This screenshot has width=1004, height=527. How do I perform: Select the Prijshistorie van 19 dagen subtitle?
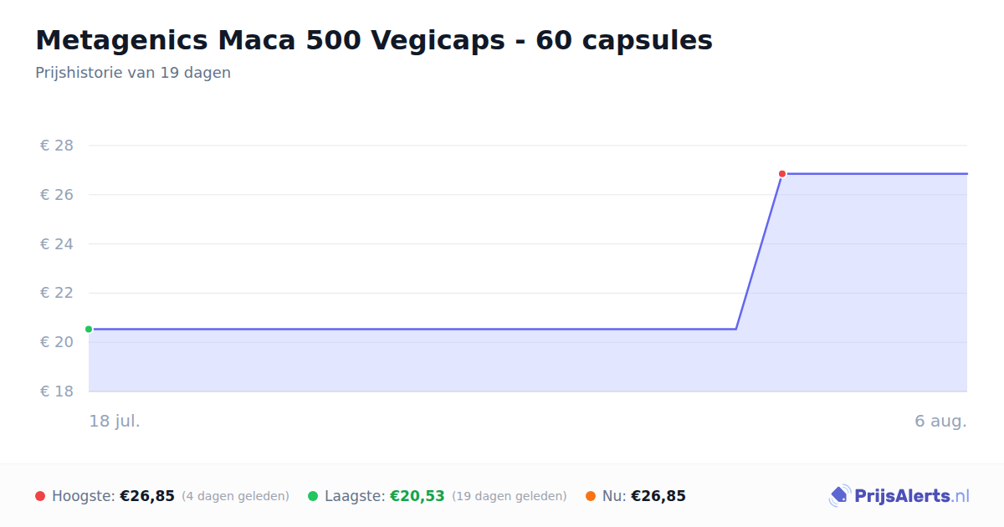coord(133,73)
